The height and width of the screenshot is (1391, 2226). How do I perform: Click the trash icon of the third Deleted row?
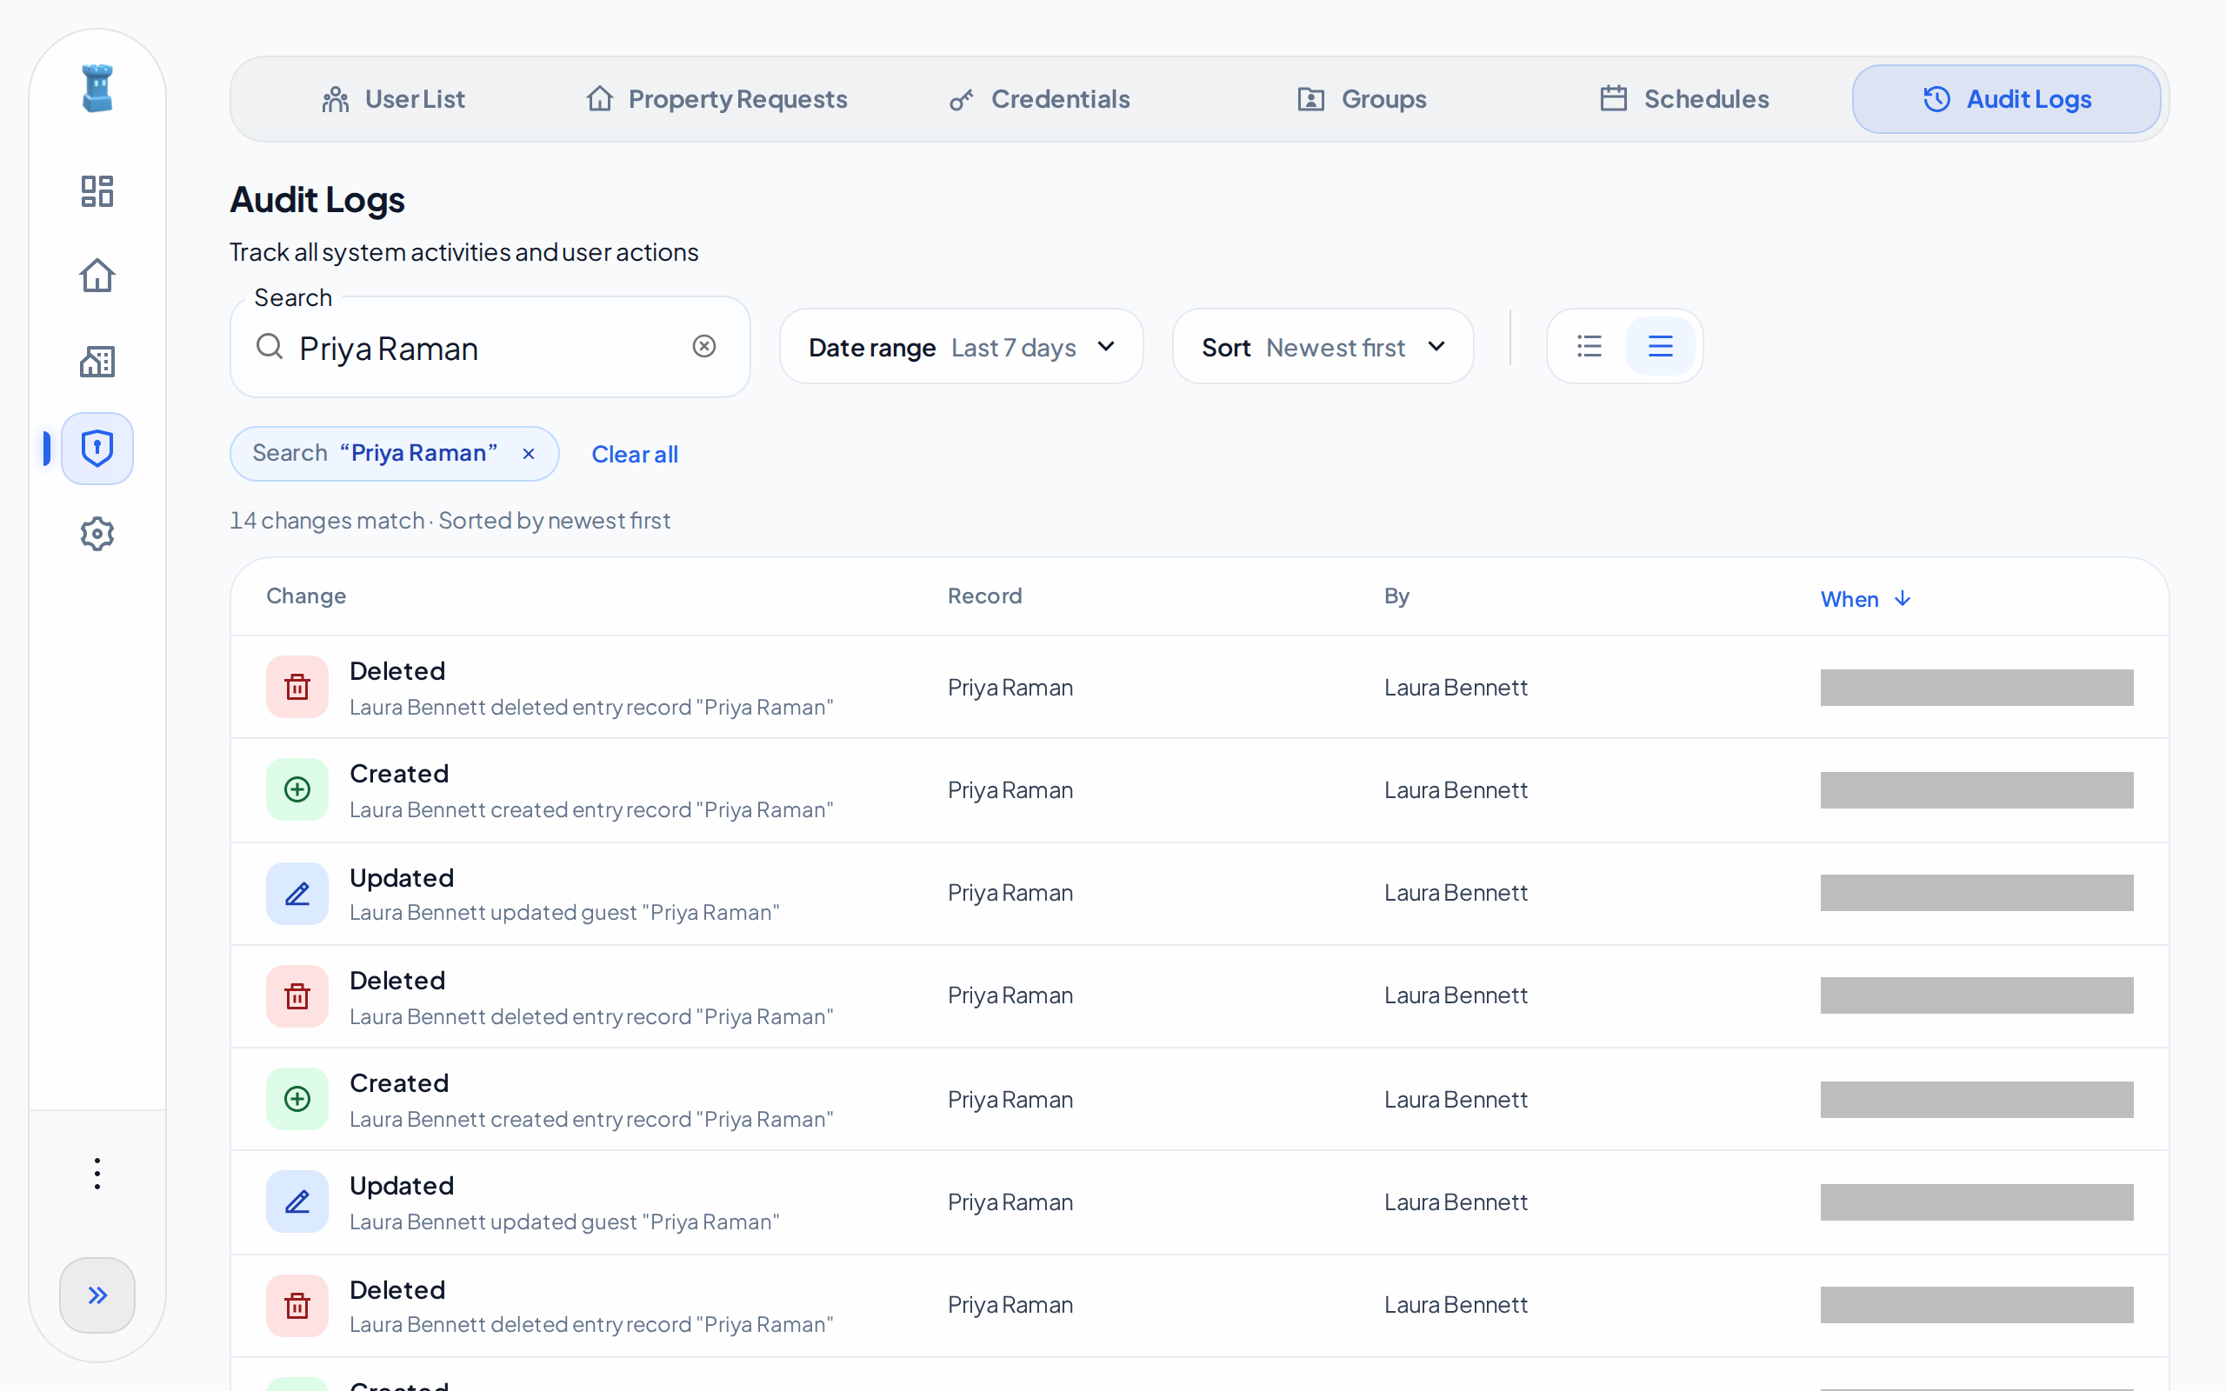pos(297,1306)
